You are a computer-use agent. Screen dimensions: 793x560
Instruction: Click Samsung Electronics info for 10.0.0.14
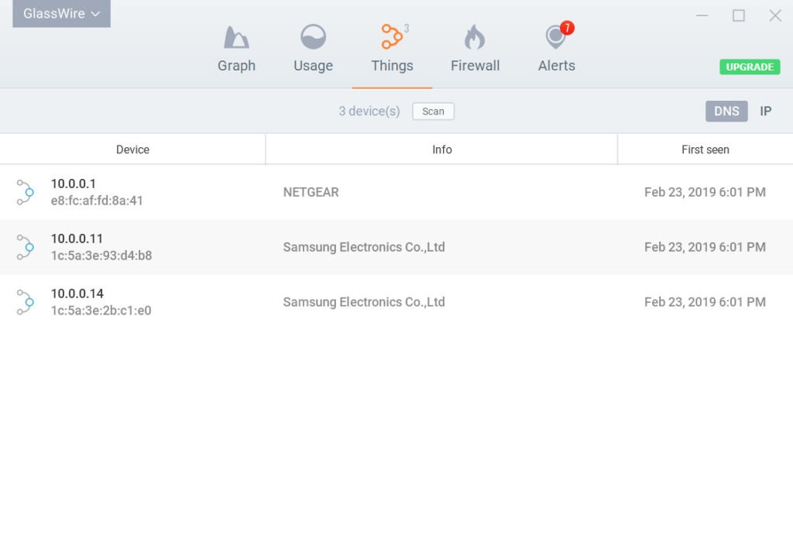(x=364, y=302)
